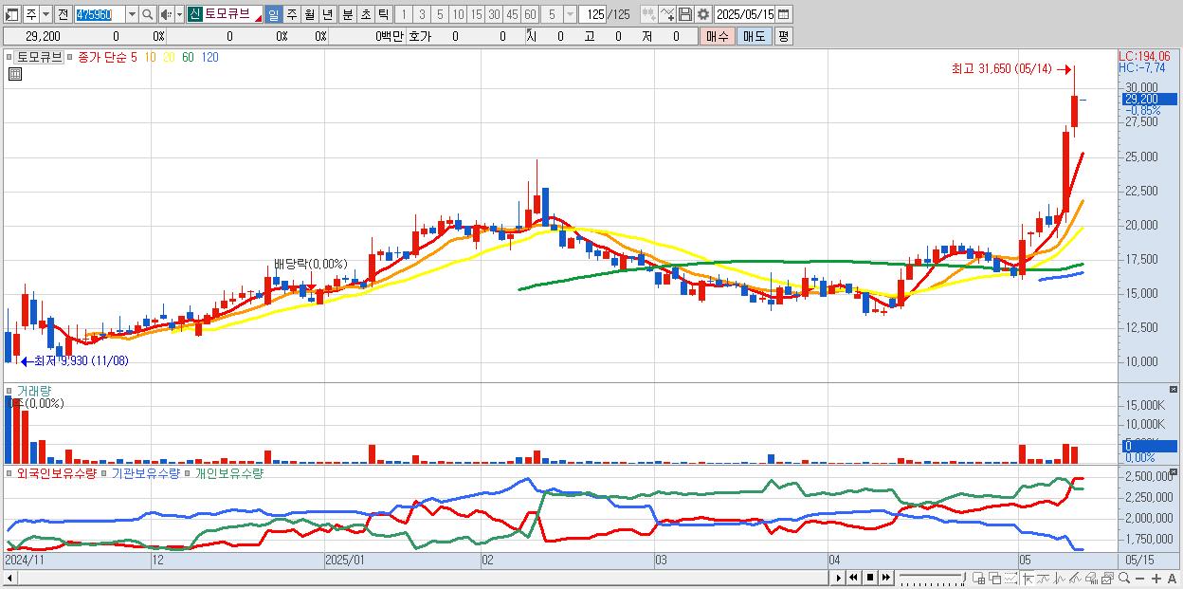
Task: Click the rewind button in replay controls
Action: [x=853, y=578]
